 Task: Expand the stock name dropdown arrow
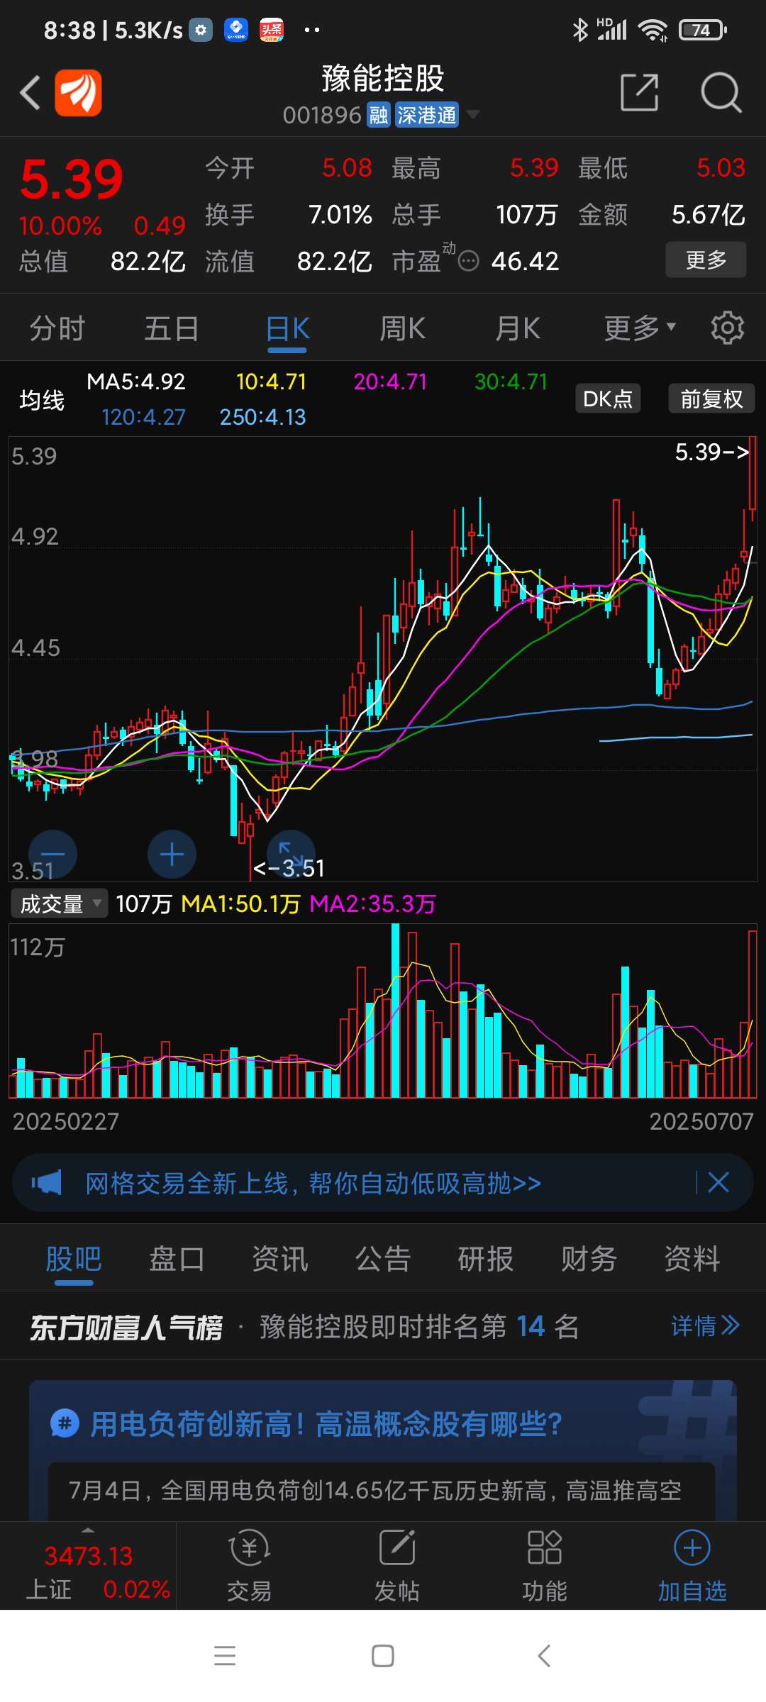tap(472, 114)
